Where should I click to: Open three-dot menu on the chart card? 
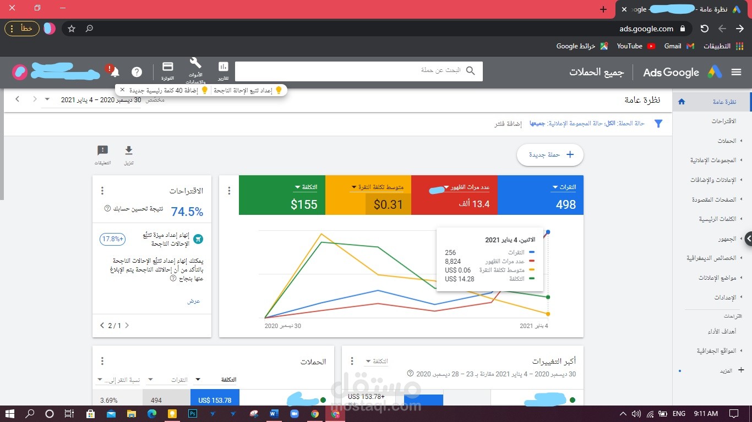coord(230,191)
